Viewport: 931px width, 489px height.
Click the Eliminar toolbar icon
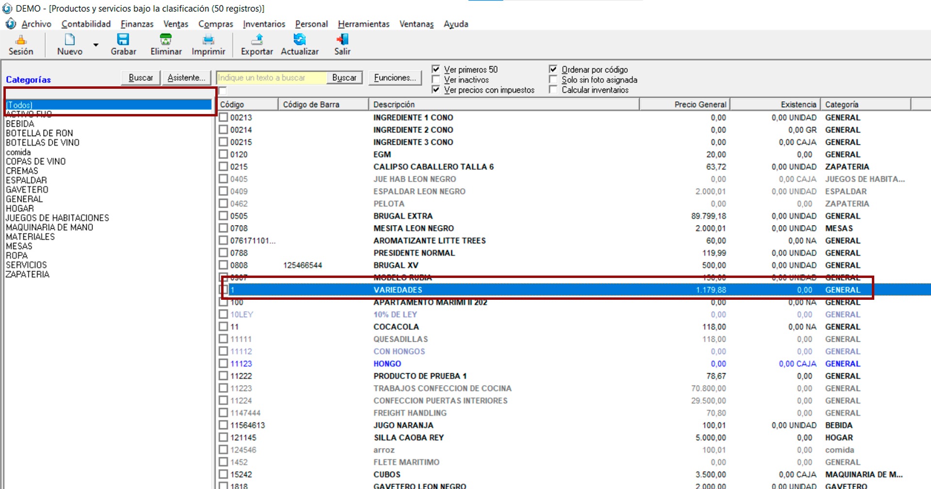pyautogui.click(x=166, y=40)
